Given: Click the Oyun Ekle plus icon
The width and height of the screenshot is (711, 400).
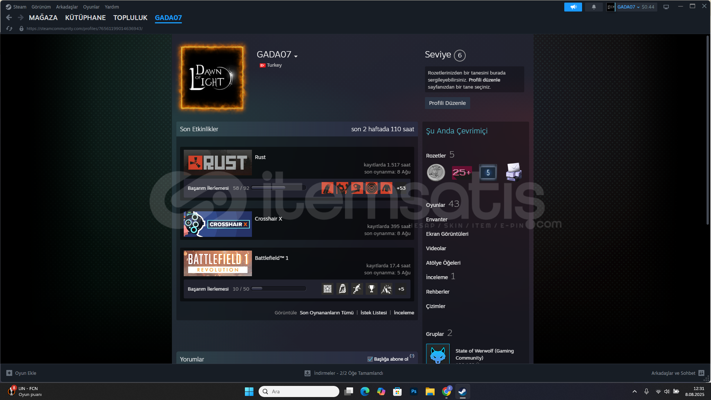Looking at the screenshot, I should pos(9,373).
